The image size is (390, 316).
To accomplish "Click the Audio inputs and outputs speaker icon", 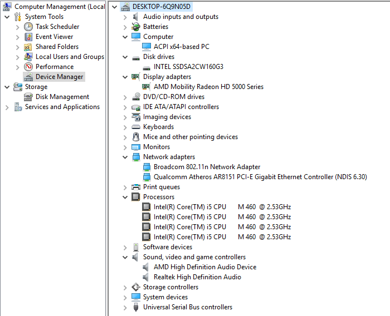I will point(135,17).
